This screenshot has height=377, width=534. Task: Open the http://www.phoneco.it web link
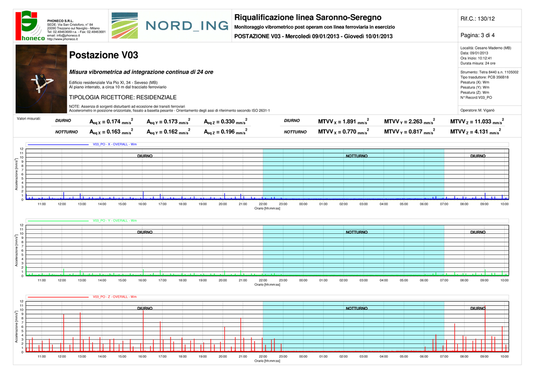pyautogui.click(x=63, y=39)
